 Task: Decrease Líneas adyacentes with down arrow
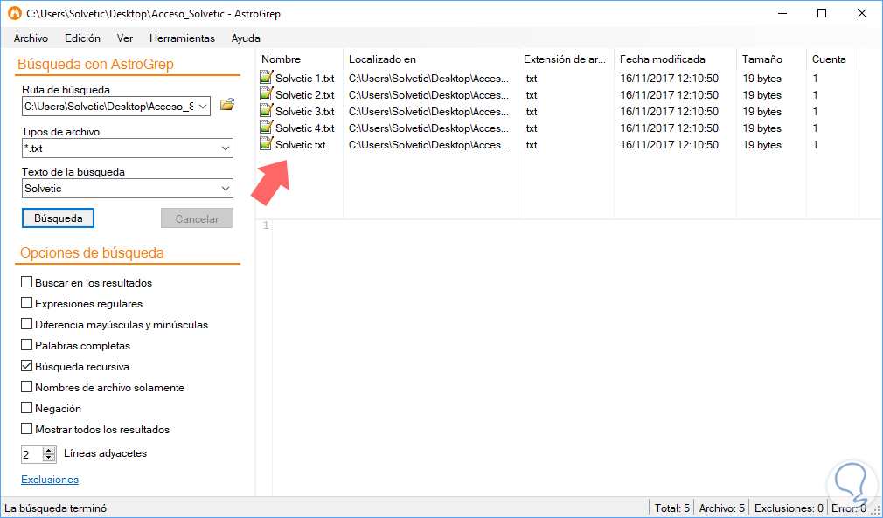[50, 458]
